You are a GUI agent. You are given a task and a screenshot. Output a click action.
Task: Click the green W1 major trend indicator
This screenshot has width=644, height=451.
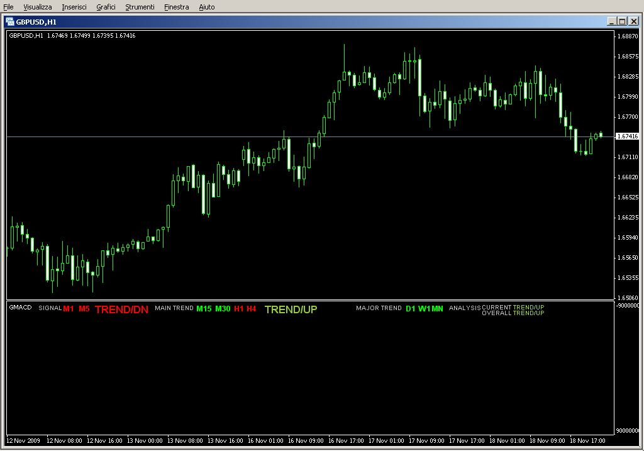pos(425,308)
